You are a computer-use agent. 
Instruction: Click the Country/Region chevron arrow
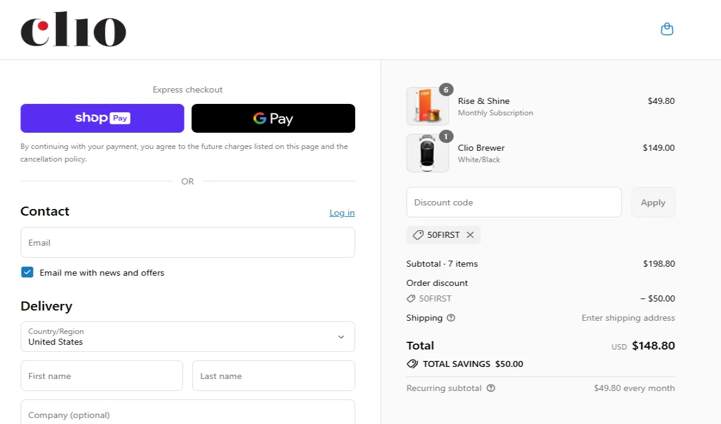pyautogui.click(x=341, y=337)
